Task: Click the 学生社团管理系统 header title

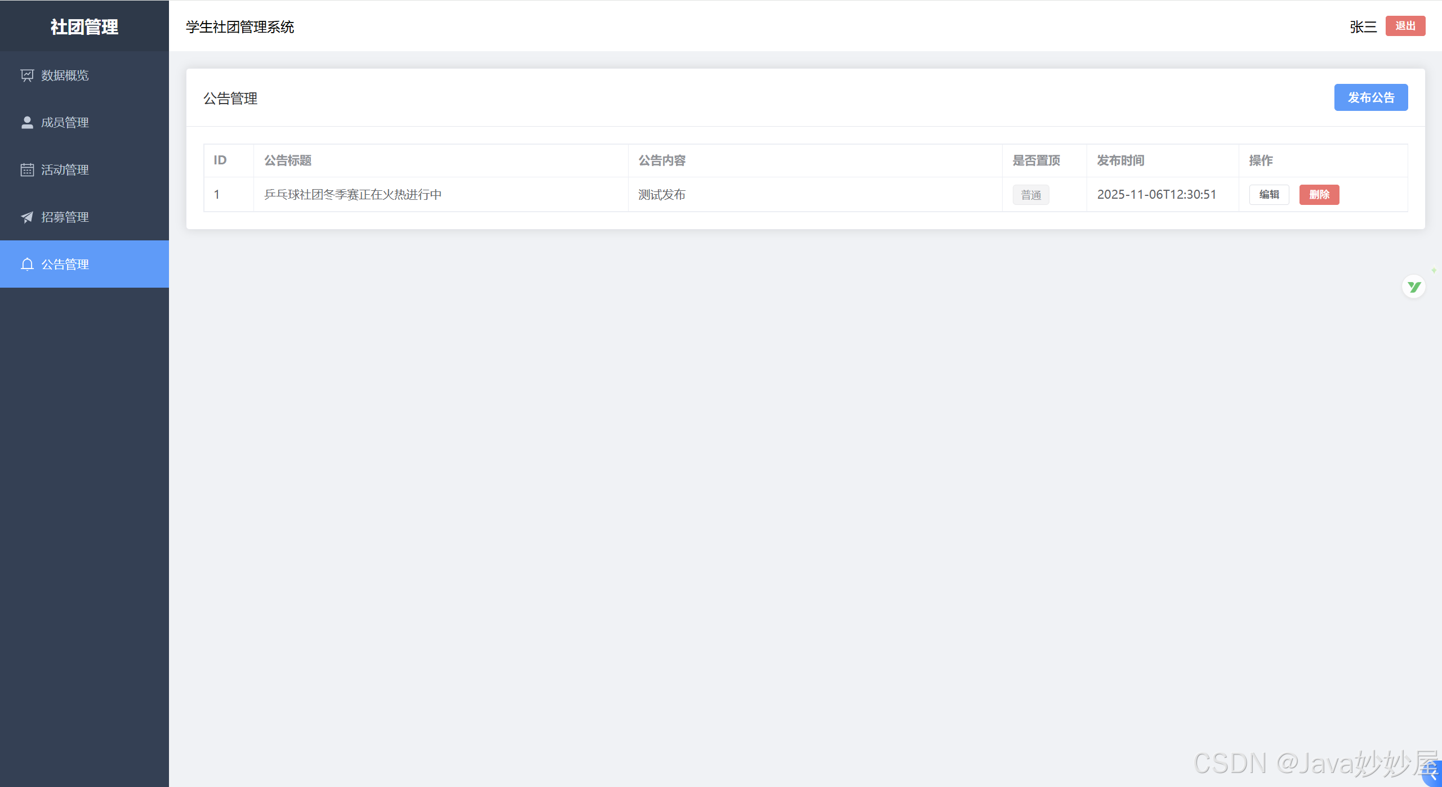Action: click(x=240, y=26)
